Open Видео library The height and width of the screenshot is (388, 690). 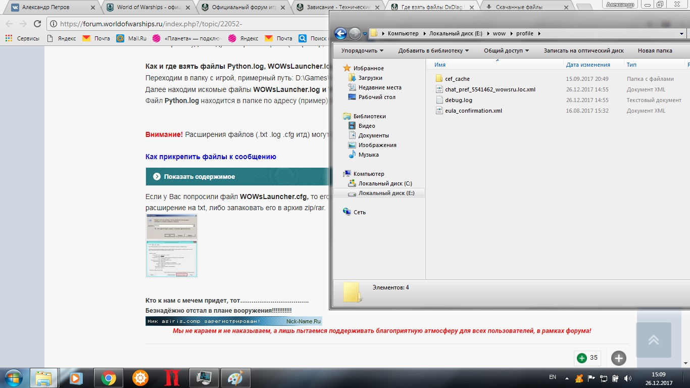pyautogui.click(x=362, y=126)
